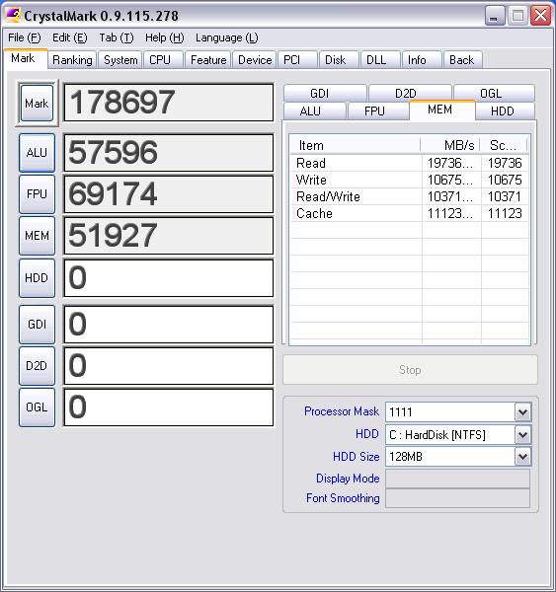Select the Cache row in results list
This screenshot has width=556, height=592.
point(409,214)
